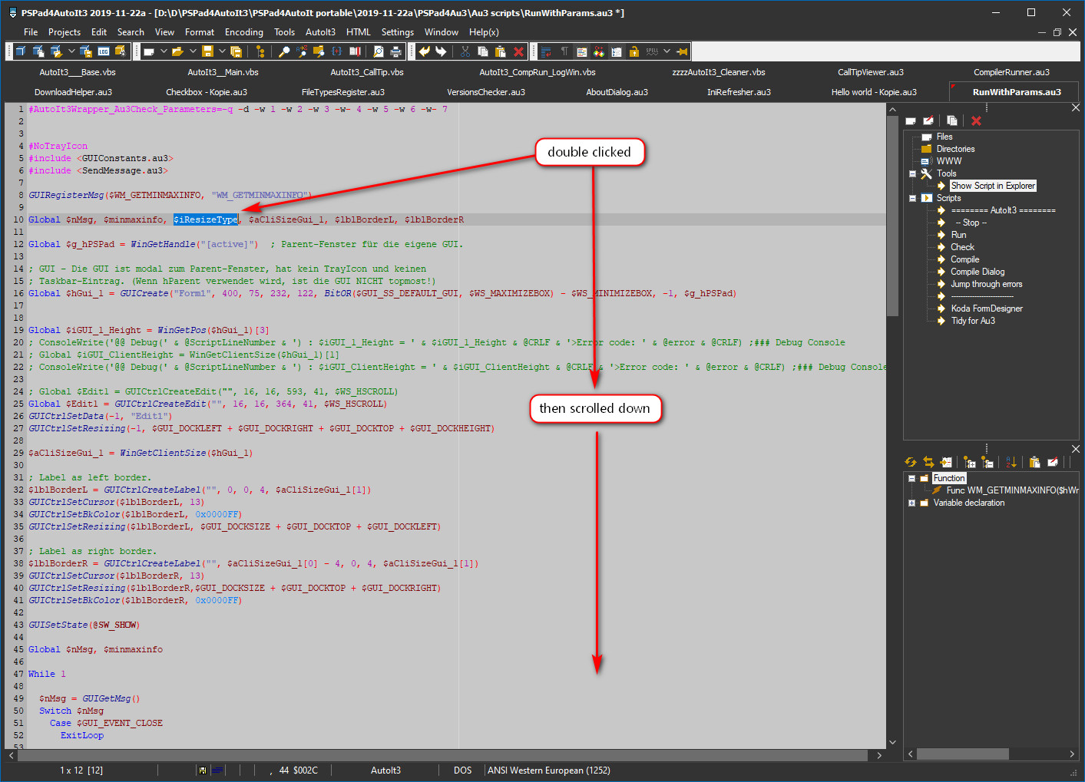Click the red X Delete toolbar icon

(518, 51)
